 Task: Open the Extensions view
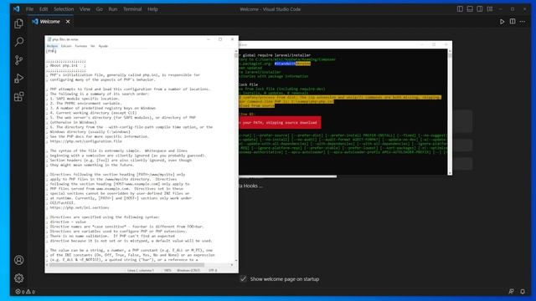pyautogui.click(x=18, y=97)
